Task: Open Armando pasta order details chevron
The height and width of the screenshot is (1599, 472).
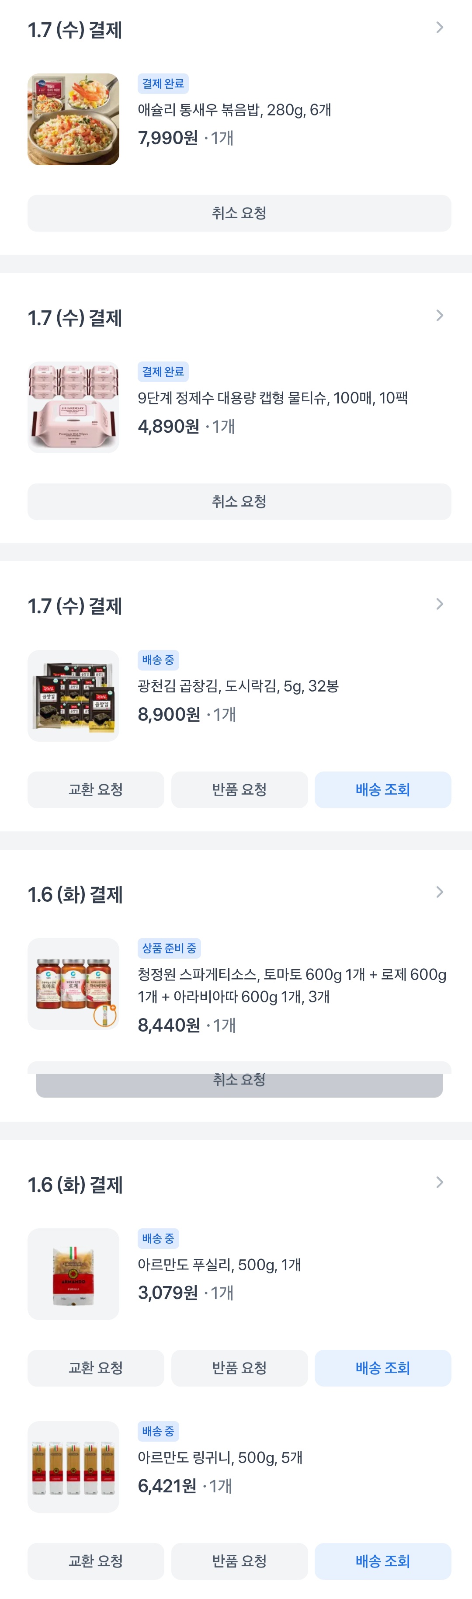Action: tap(439, 1182)
